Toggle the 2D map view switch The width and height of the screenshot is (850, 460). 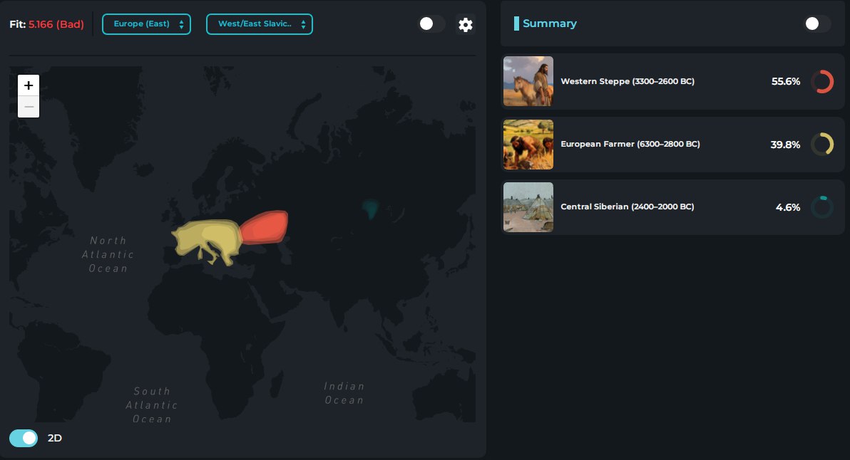pos(24,438)
